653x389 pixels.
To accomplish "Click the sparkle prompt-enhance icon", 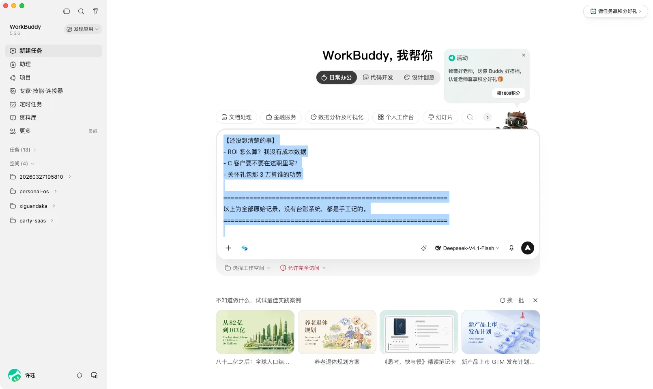I will click(424, 248).
